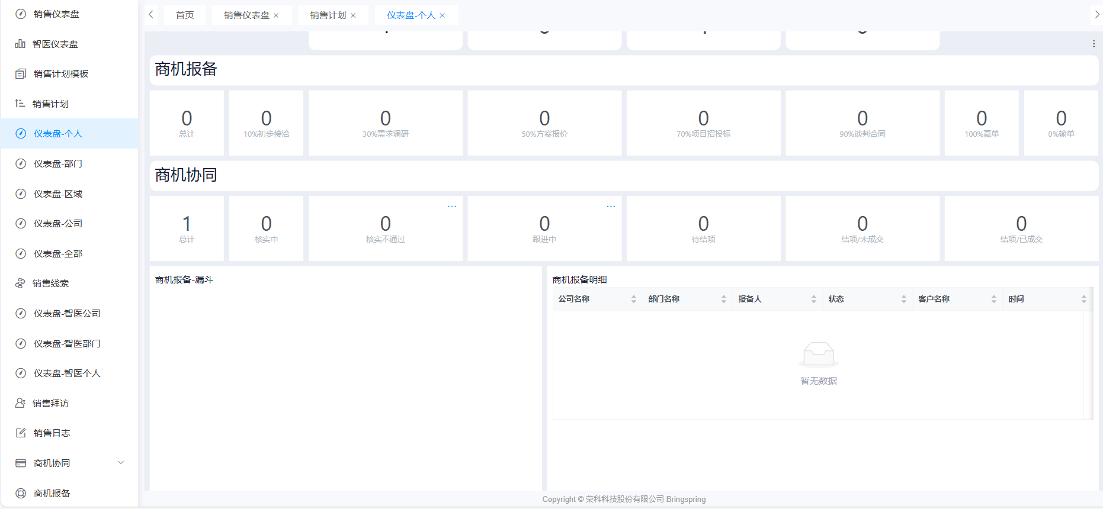
Task: Click the 销售日志 edit icon
Action: point(21,433)
